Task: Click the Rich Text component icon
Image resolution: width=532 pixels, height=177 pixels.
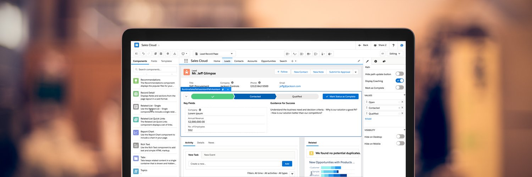Action: click(136, 145)
